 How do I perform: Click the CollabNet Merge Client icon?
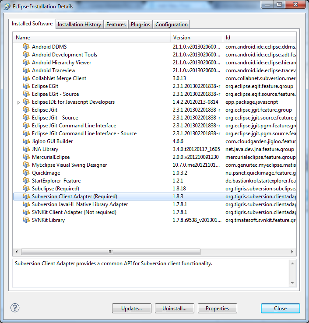coord(26,78)
